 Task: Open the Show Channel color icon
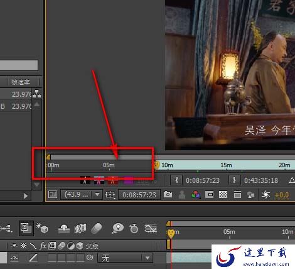coord(196,195)
